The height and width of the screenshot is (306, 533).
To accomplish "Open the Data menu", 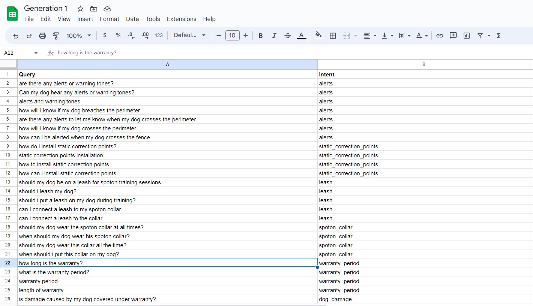I will click(132, 19).
